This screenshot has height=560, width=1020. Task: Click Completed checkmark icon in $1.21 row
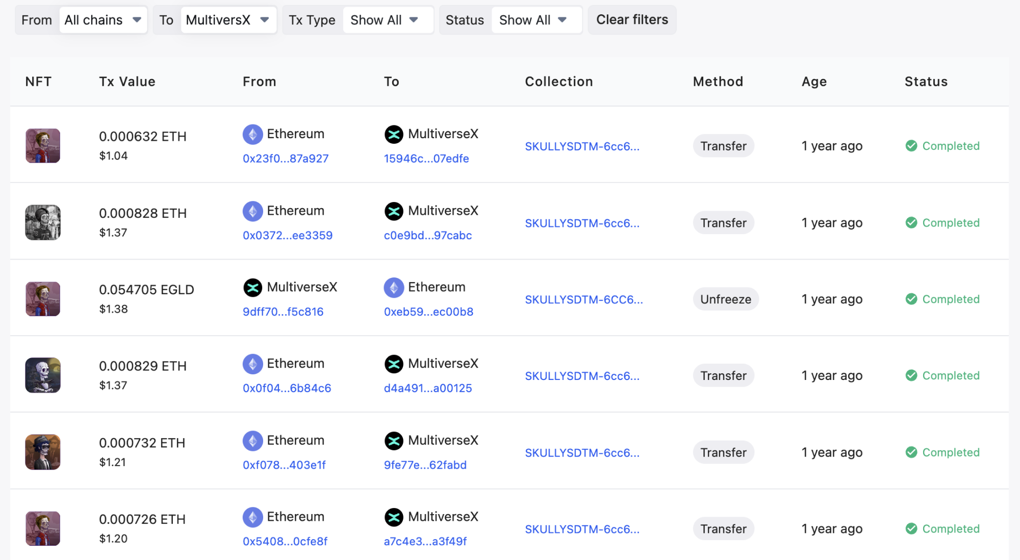click(911, 452)
